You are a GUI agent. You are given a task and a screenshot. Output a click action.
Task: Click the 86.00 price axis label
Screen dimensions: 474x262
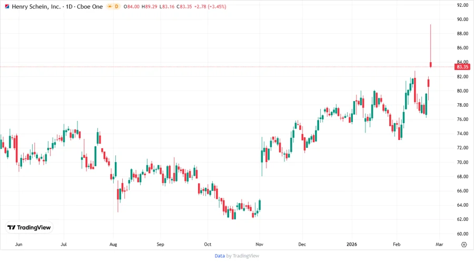pyautogui.click(x=462, y=48)
